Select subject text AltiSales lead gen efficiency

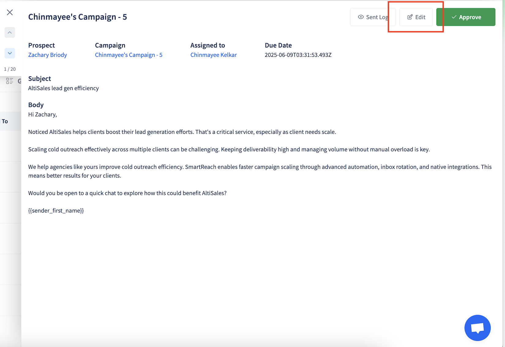tap(63, 88)
